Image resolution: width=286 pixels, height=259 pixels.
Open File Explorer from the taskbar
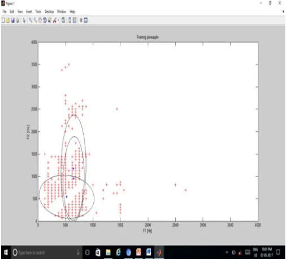pyautogui.click(x=108, y=252)
